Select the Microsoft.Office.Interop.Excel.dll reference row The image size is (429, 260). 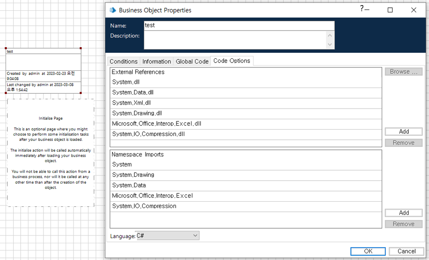click(246, 124)
